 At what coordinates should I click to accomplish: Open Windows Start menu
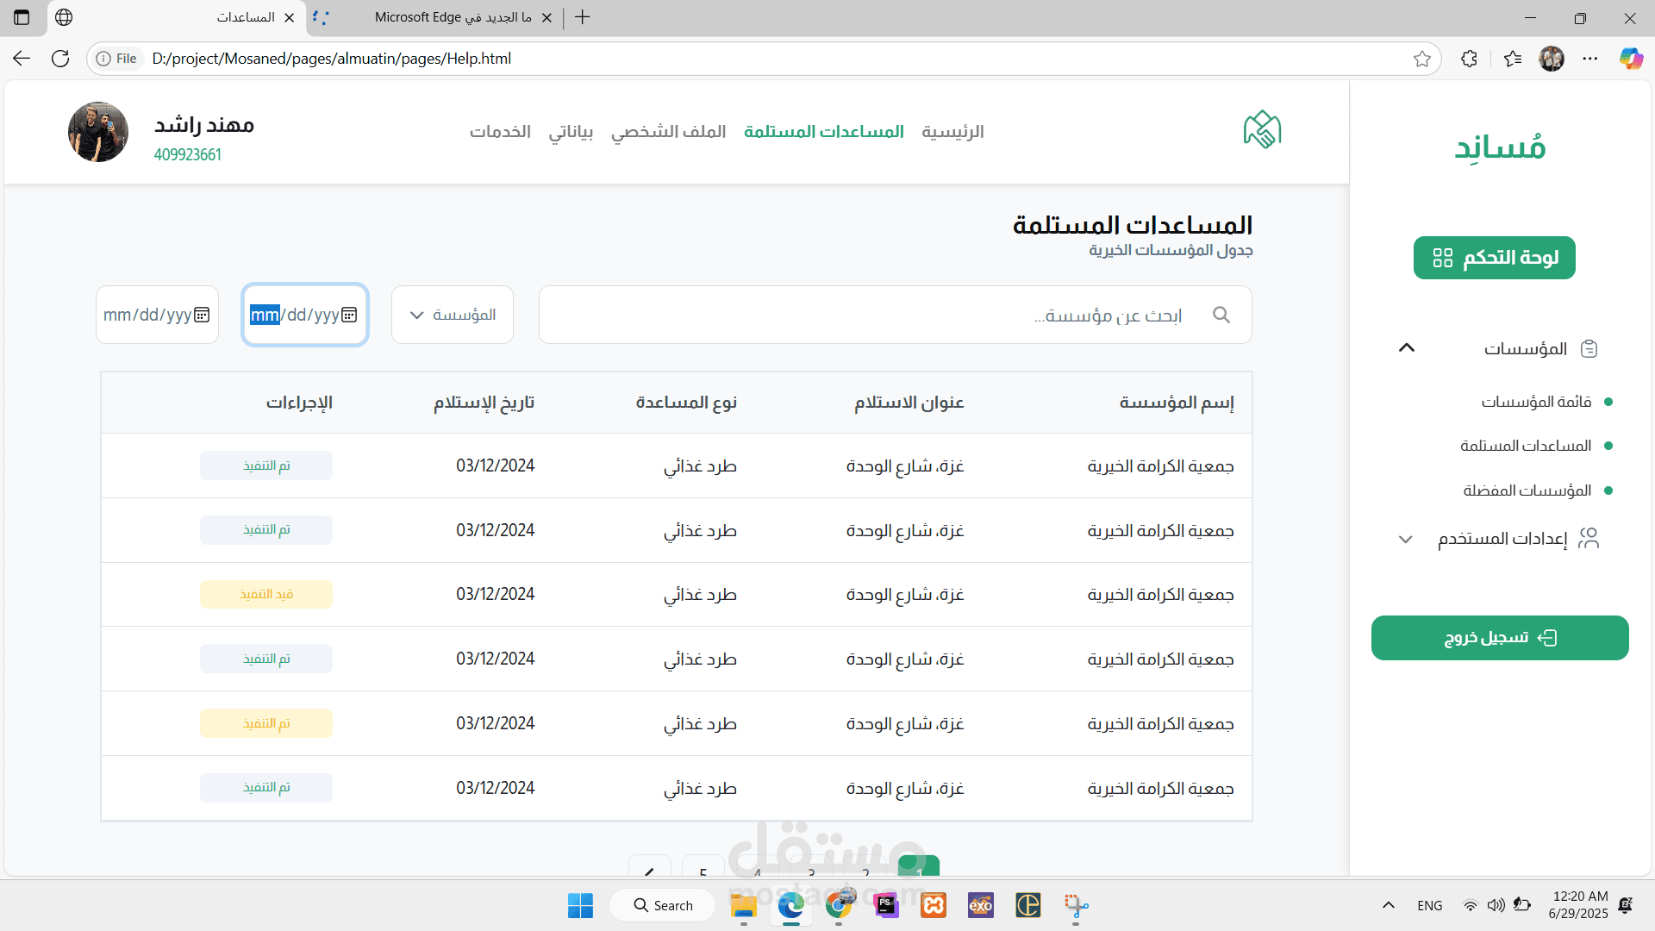[x=581, y=905]
